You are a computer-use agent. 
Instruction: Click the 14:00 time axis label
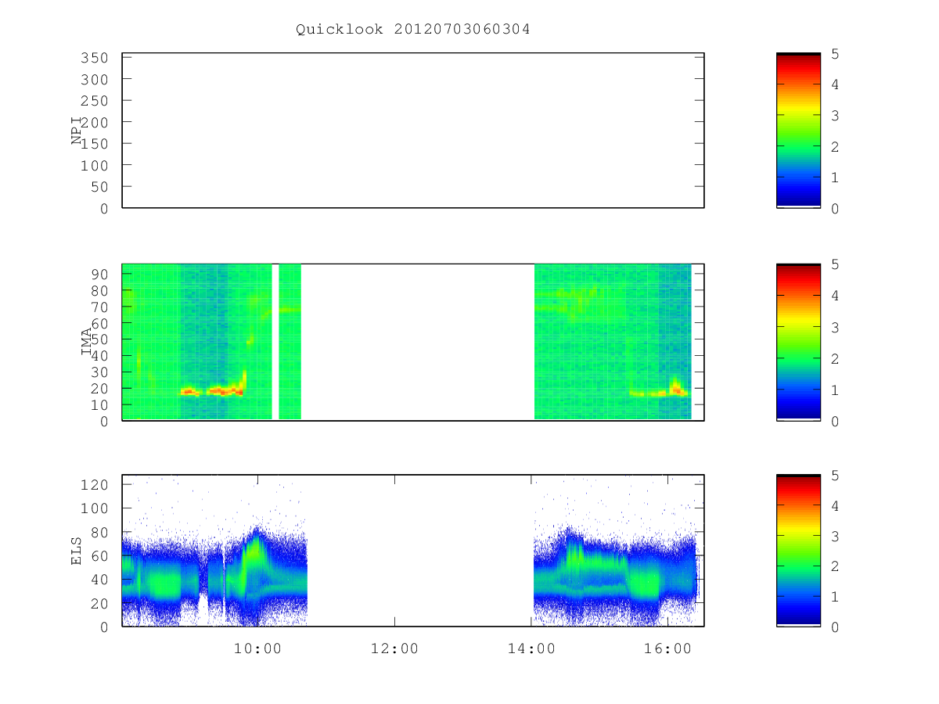coord(531,648)
